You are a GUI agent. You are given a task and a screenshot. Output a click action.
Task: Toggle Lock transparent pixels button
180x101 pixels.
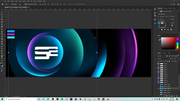coord(161,61)
